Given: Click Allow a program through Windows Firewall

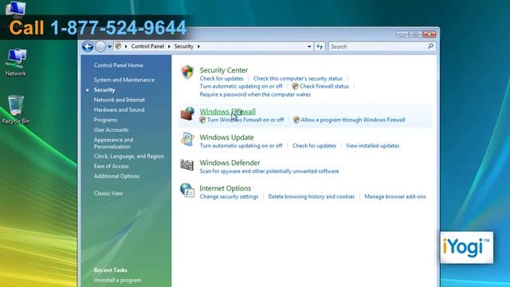Looking at the screenshot, I should pyautogui.click(x=352, y=120).
